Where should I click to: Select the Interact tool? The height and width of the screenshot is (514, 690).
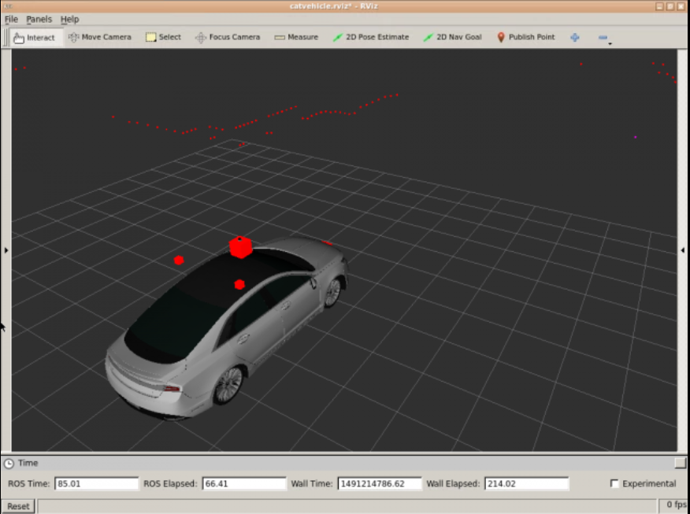(x=34, y=37)
